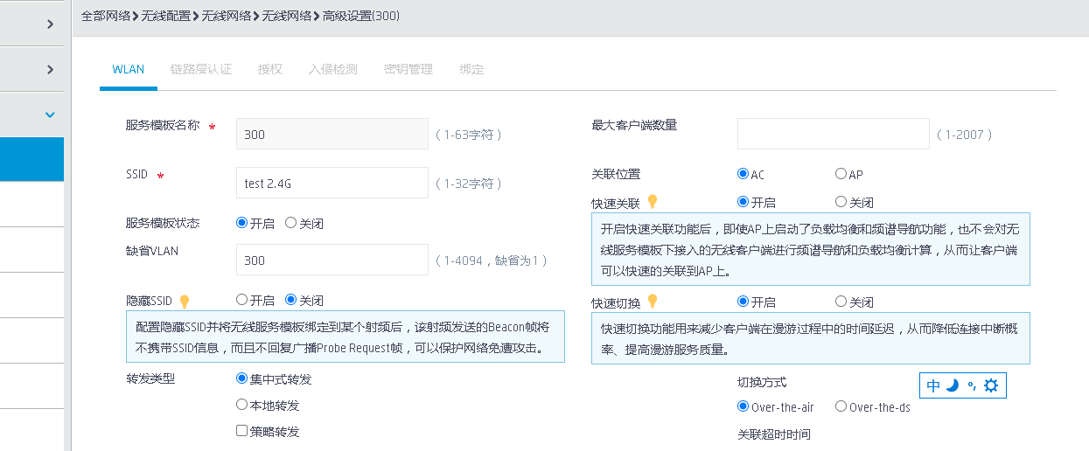This screenshot has width=1089, height=451.
Task: Open the 密钥管理 tab
Action: (x=408, y=69)
